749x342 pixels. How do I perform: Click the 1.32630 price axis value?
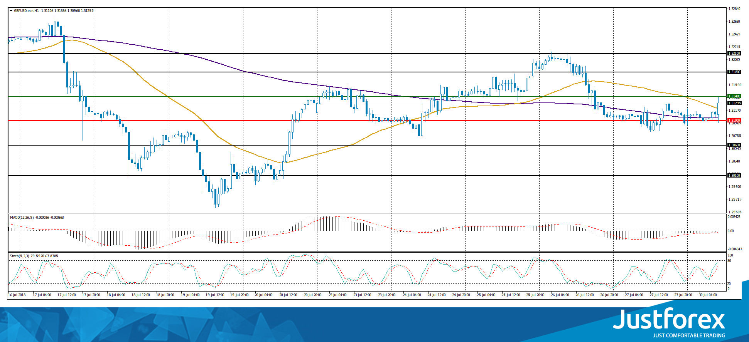pyautogui.click(x=734, y=22)
